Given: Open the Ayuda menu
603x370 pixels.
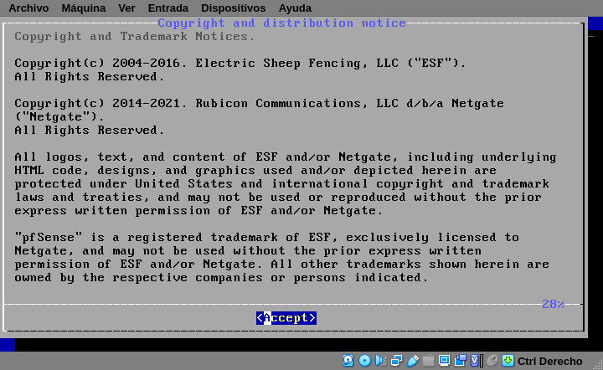Looking at the screenshot, I should [295, 8].
